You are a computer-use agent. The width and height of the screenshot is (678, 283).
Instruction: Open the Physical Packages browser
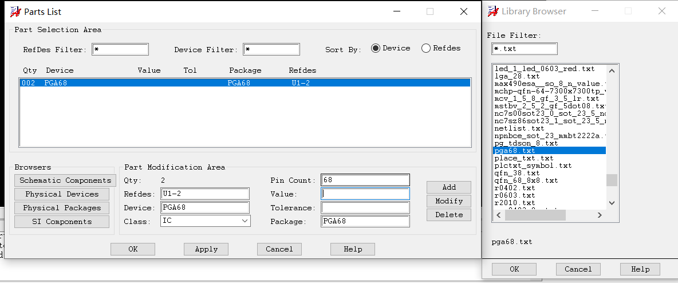[62, 208]
